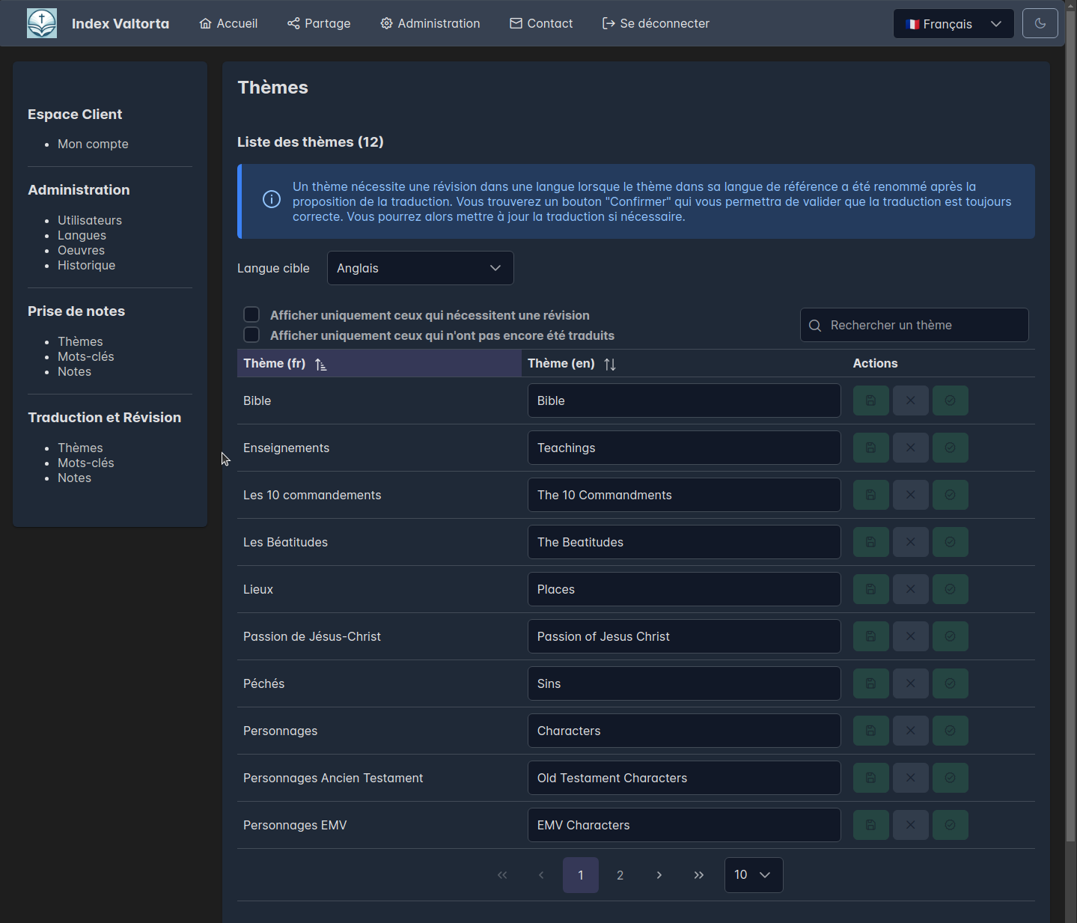
Task: Open the Français language selector
Action: [x=953, y=24]
